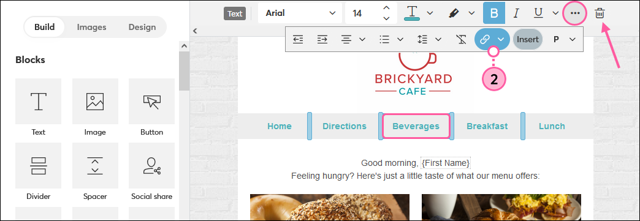This screenshot has height=221, width=640.
Task: Click the link chain icon
Action: (484, 40)
